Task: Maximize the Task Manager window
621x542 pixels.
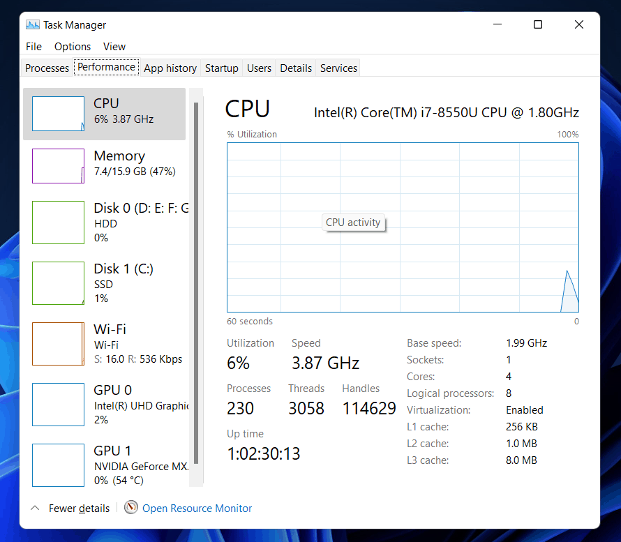Action: [538, 24]
